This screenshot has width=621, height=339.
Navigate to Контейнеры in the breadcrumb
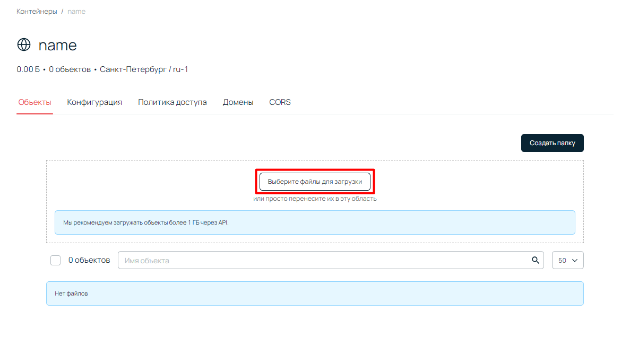point(37,11)
